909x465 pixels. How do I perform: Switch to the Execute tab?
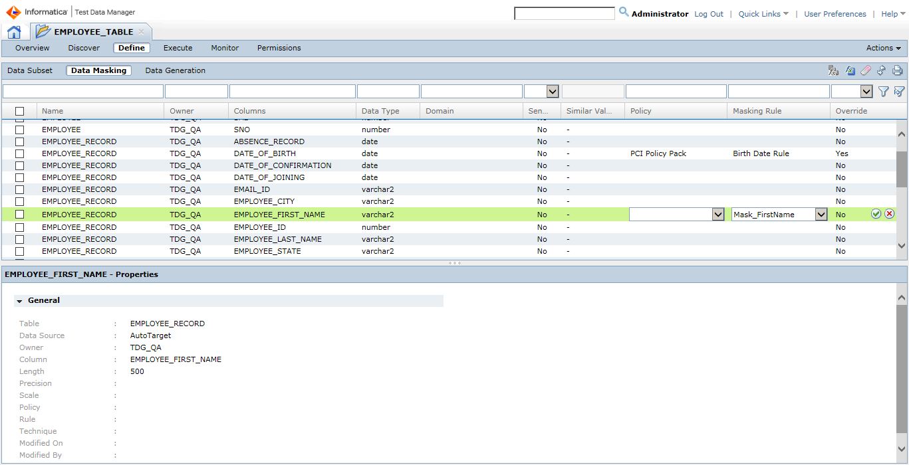pyautogui.click(x=178, y=48)
